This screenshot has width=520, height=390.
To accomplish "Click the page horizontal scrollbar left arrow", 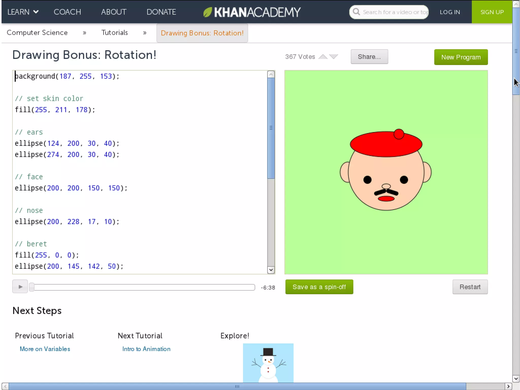I will 5,386.
